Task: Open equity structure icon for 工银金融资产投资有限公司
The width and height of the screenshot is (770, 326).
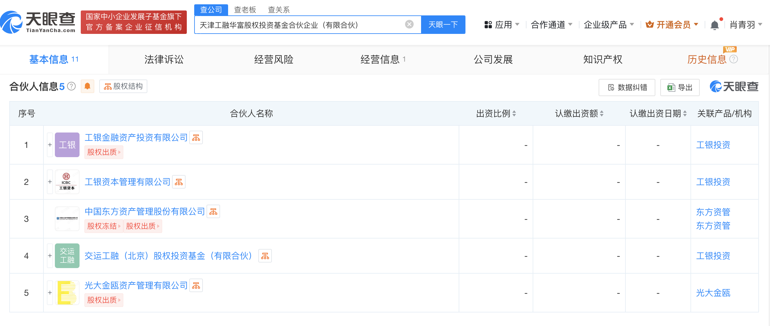Action: [x=196, y=138]
